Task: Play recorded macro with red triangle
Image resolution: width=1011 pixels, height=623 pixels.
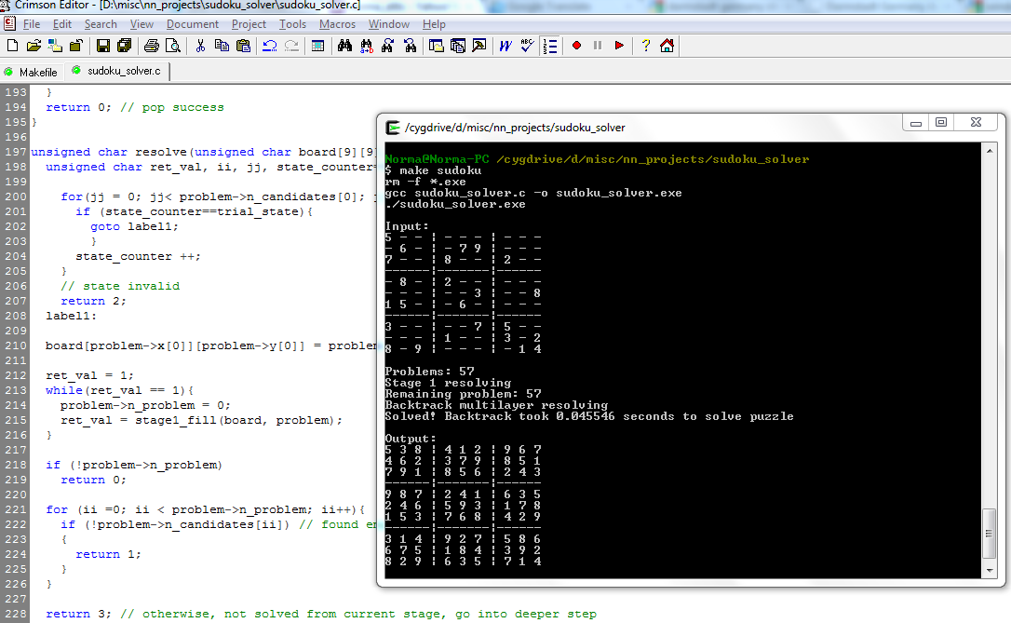Action: (619, 46)
